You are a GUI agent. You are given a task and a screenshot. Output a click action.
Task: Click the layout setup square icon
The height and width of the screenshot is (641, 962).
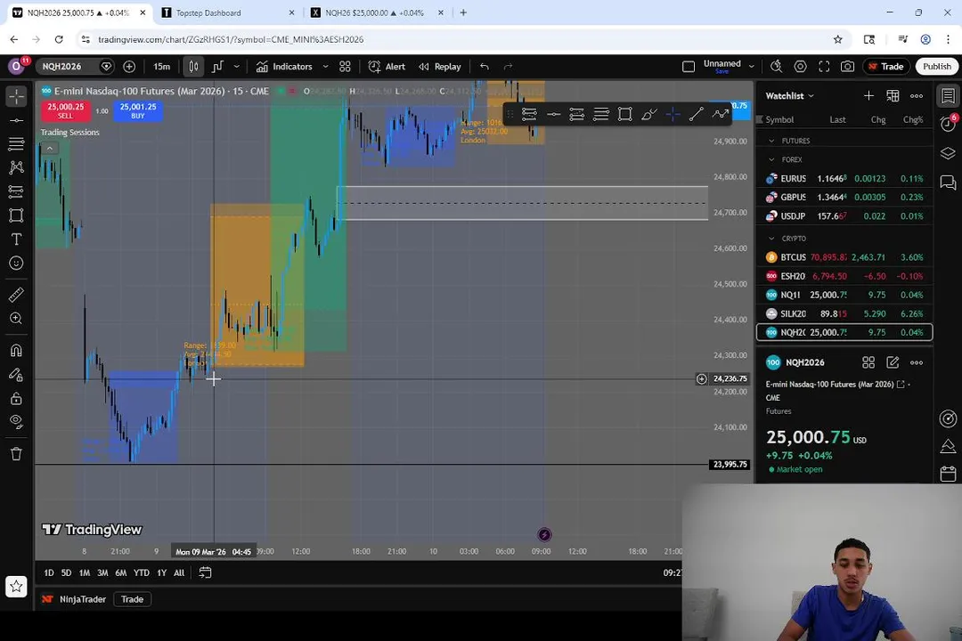click(x=689, y=66)
